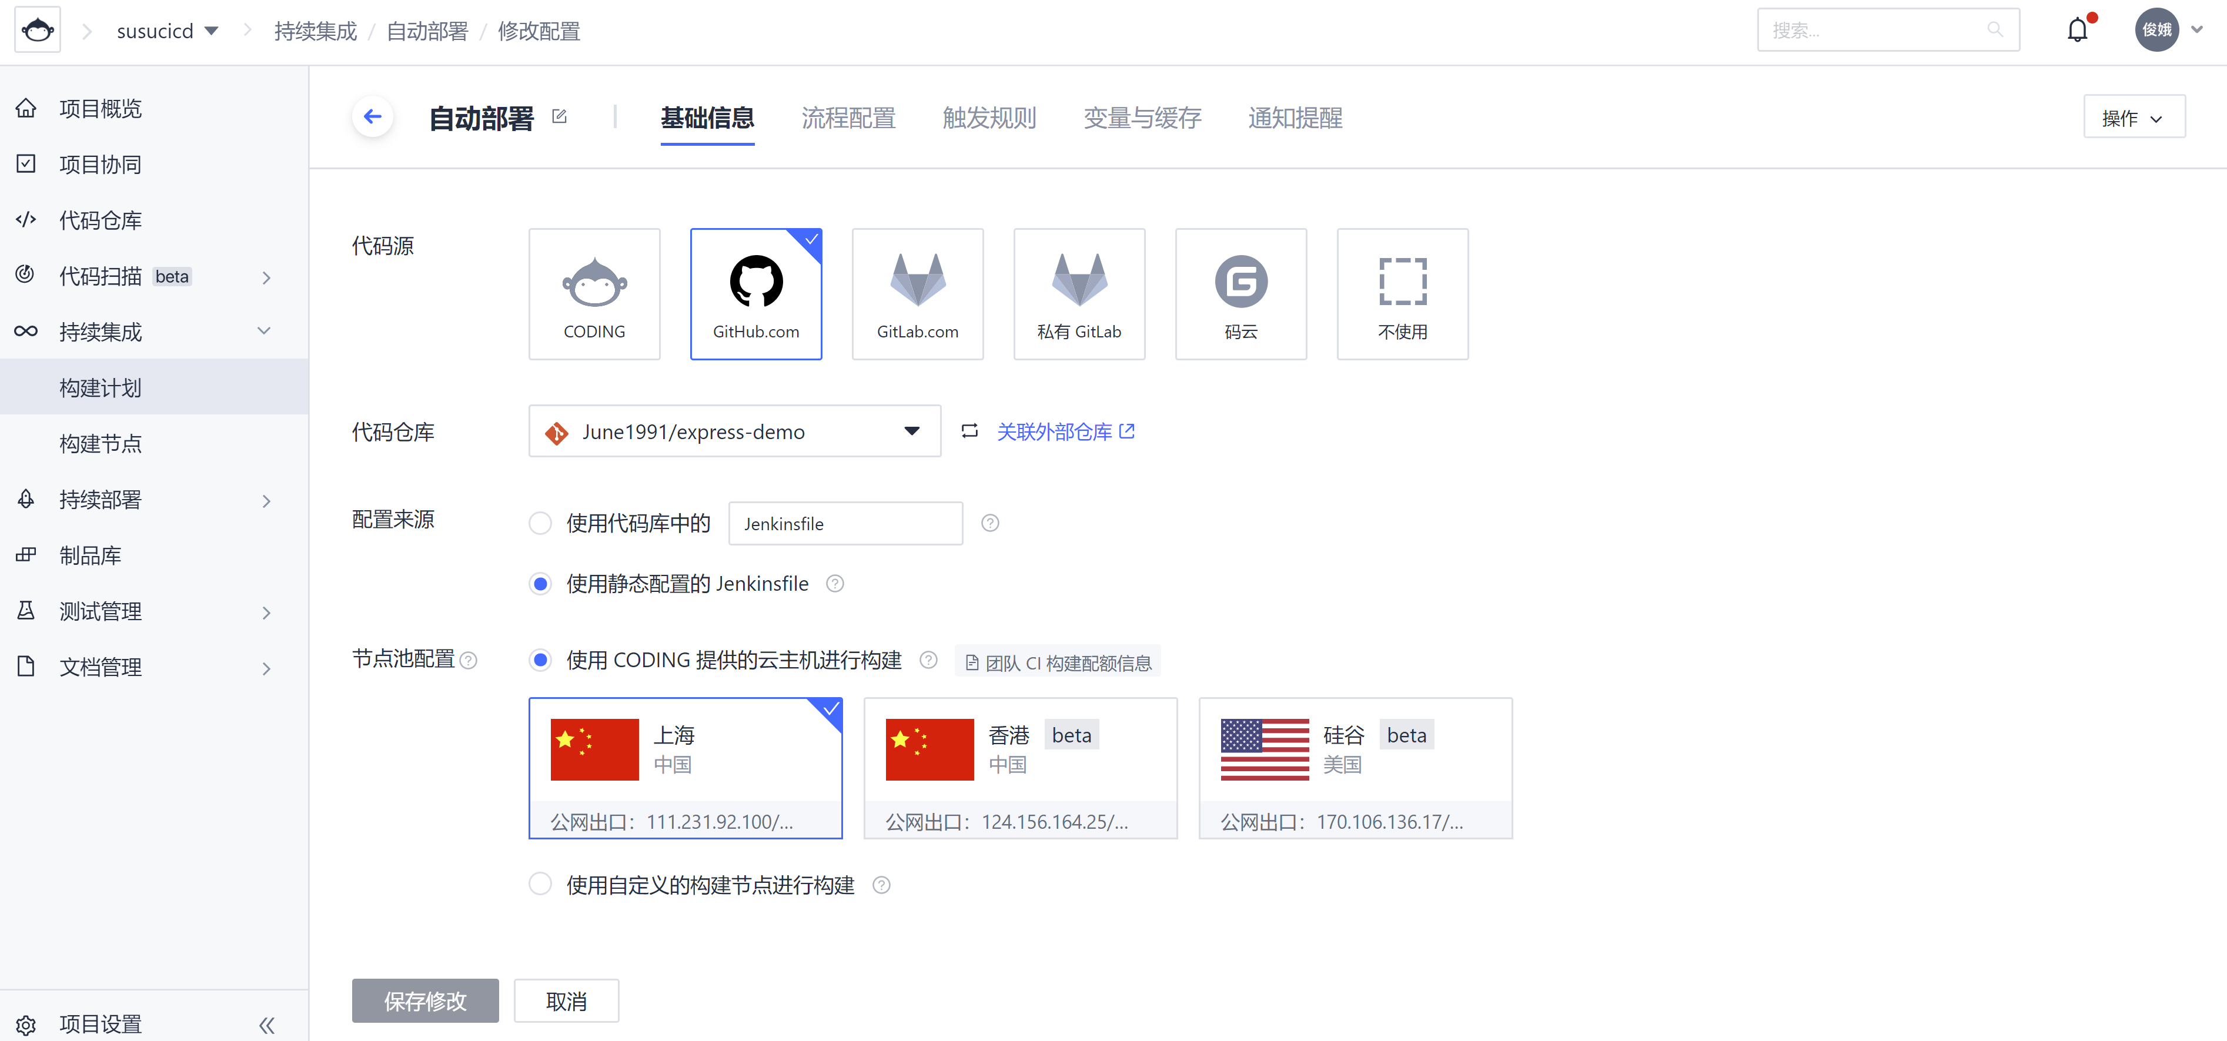Screen dimensions: 2227x1041
Task: Choose 使用自定义的构建节点进行构建 radio
Action: point(540,883)
